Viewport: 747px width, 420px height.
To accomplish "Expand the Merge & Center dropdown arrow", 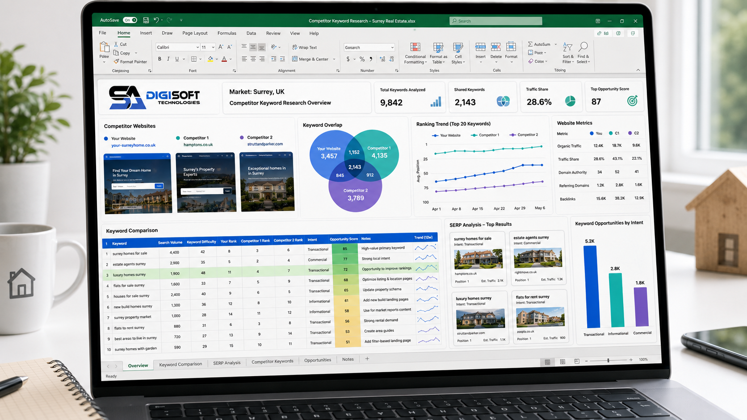I will point(334,59).
